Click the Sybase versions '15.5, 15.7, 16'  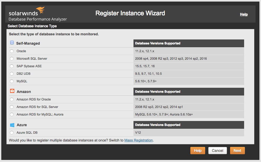(145, 66)
